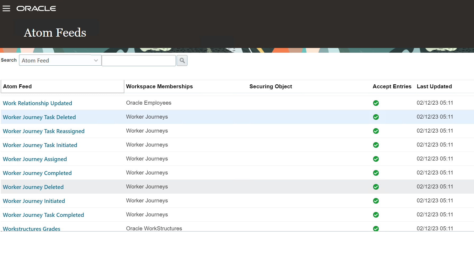Select the Worker Journeys row for Worker Journey Deleted
This screenshot has width=474, height=253.
tap(147, 187)
